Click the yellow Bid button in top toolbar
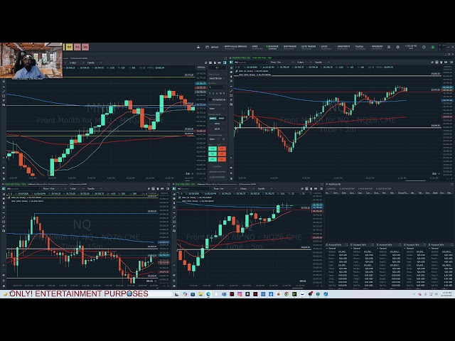This screenshot has width=455, height=341. [x=69, y=47]
